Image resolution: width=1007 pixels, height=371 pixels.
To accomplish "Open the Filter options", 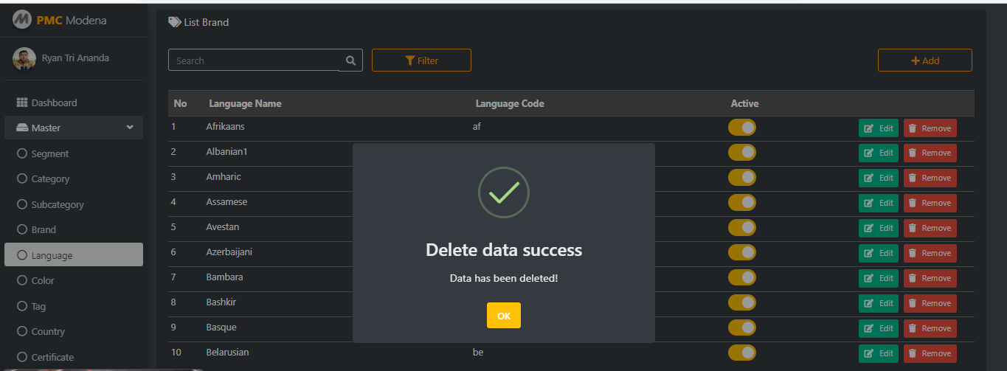I will [421, 60].
